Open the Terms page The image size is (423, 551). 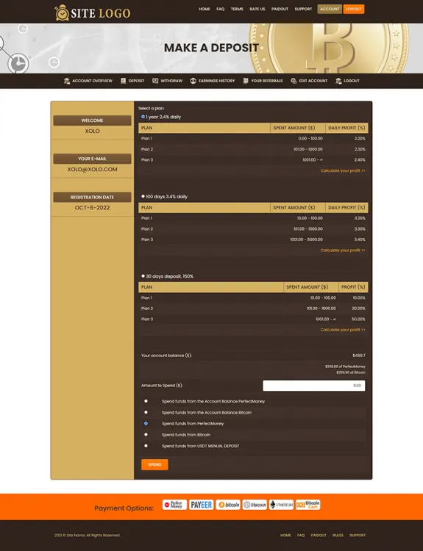click(237, 9)
